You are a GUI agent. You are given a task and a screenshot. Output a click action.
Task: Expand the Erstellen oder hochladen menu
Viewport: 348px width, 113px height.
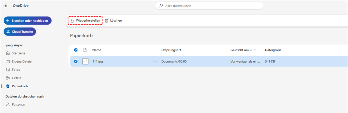point(28,21)
